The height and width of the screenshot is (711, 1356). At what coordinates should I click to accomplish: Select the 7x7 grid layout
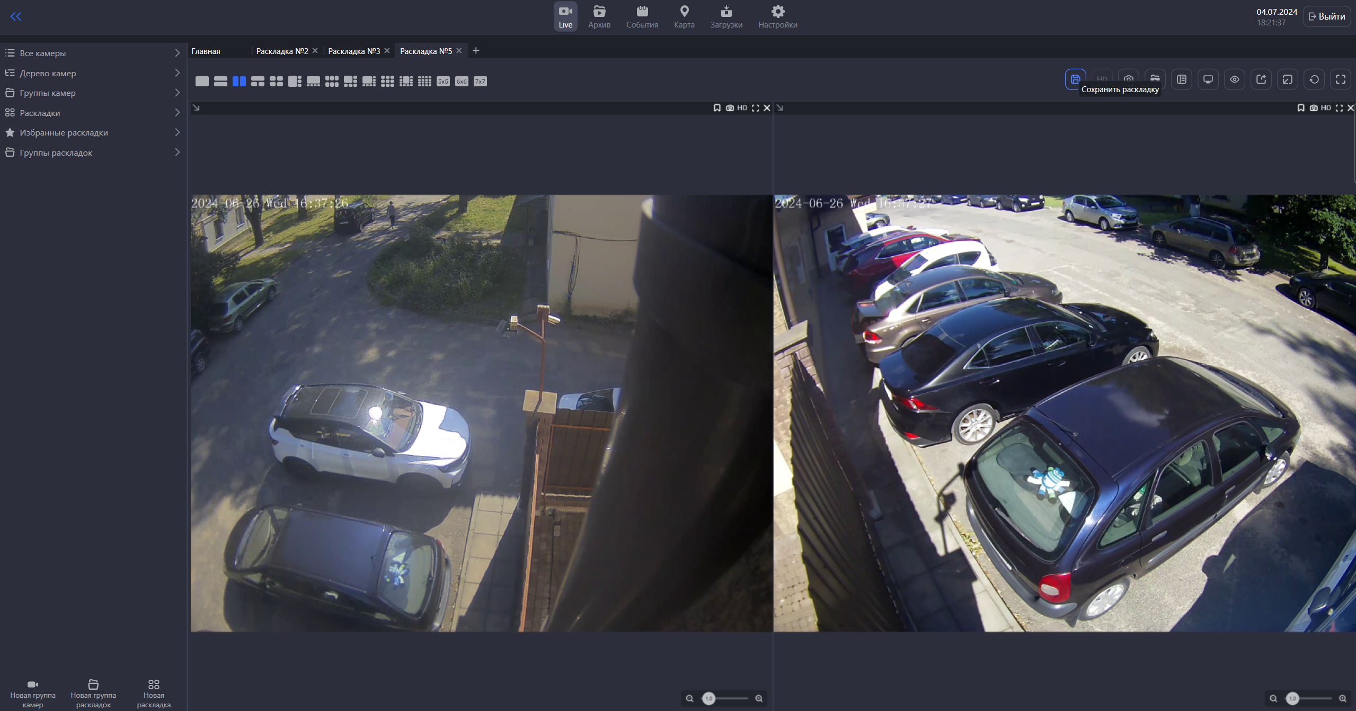click(479, 82)
